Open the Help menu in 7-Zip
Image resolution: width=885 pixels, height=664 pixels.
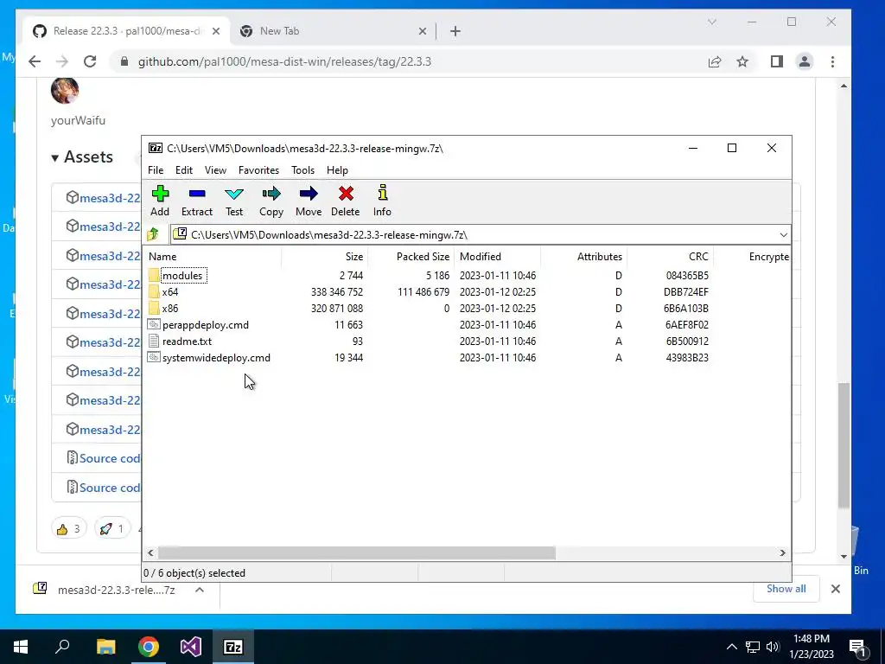[337, 170]
